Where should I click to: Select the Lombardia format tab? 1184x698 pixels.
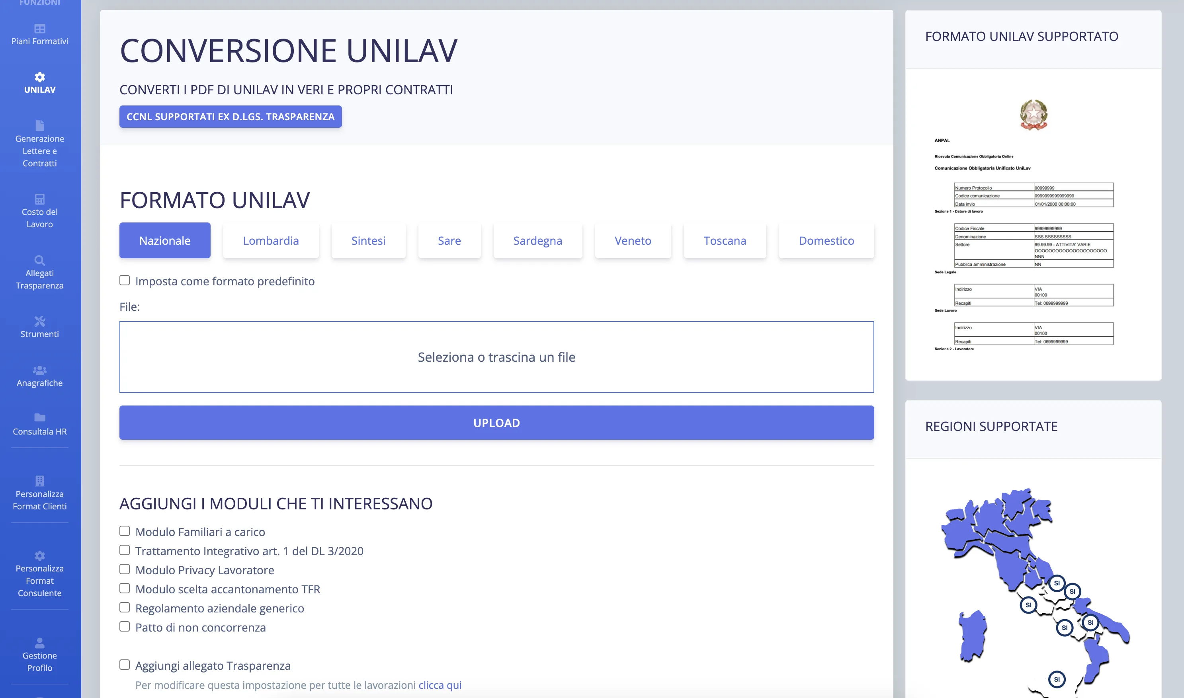click(x=270, y=240)
